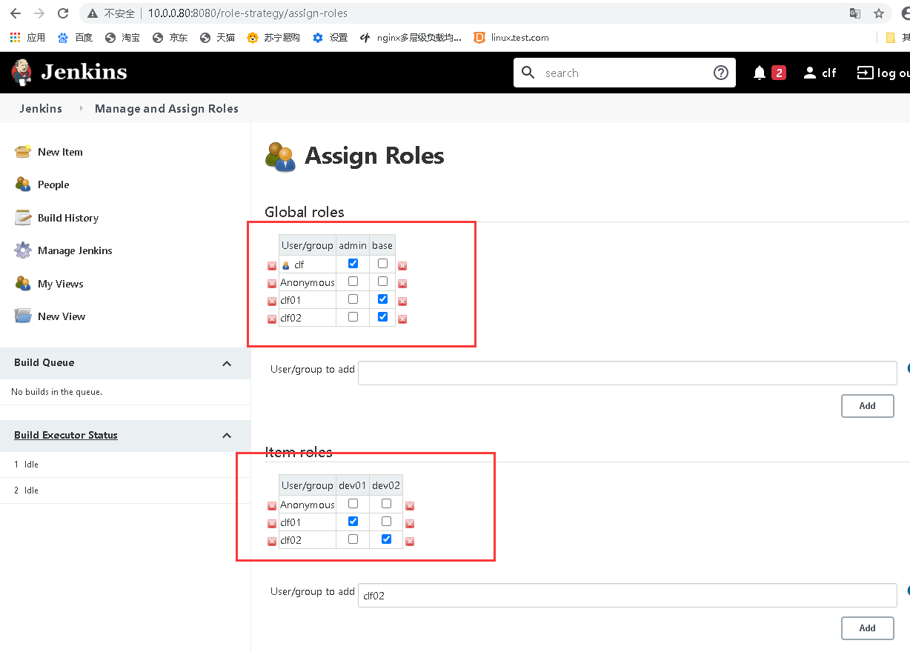Open My Views sidebar link
Screen dimensions: 910x652
[61, 284]
